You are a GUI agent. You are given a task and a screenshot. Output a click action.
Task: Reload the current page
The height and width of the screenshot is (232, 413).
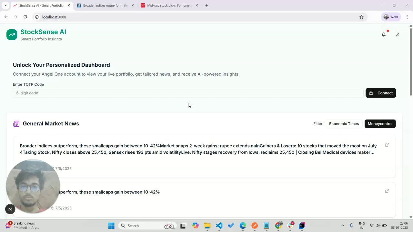coord(25,17)
